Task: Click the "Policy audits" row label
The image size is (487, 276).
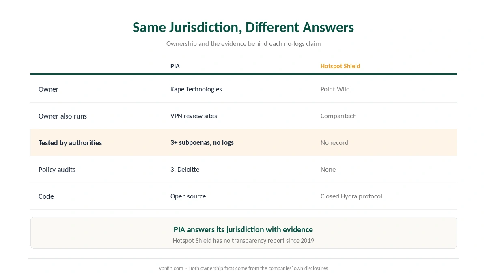Action: pyautogui.click(x=57, y=170)
